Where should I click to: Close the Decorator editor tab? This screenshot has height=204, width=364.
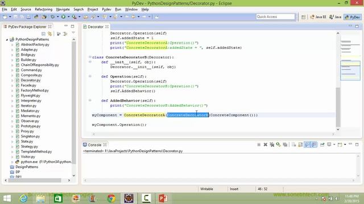(x=107, y=27)
